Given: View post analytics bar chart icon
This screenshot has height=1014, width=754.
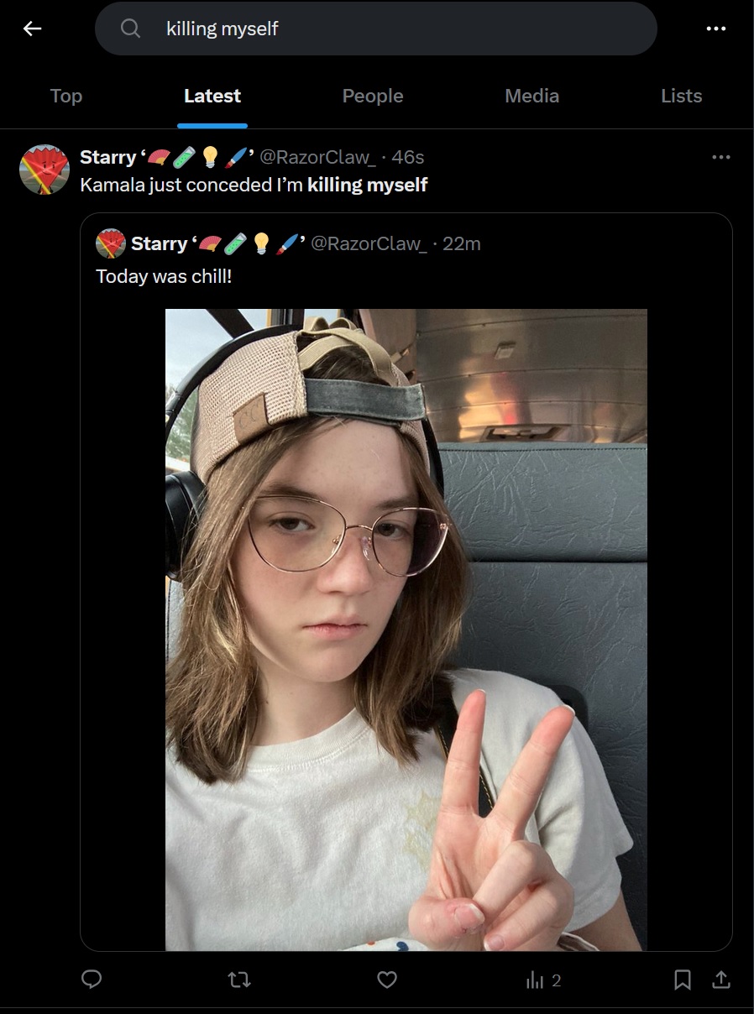Looking at the screenshot, I should click(x=535, y=980).
